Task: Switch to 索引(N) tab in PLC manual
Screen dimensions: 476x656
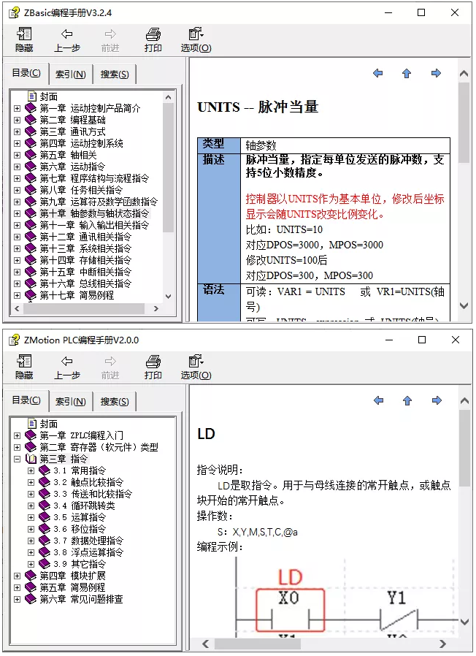Action: click(71, 402)
